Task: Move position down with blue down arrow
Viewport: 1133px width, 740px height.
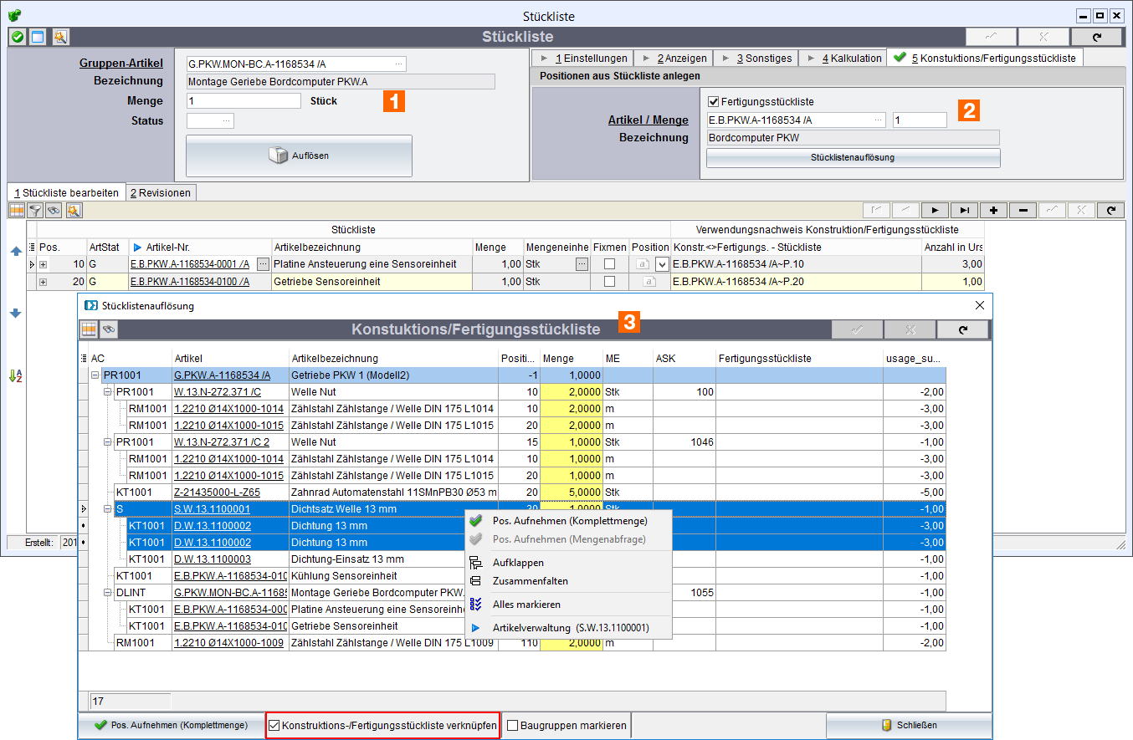Action: [16, 313]
